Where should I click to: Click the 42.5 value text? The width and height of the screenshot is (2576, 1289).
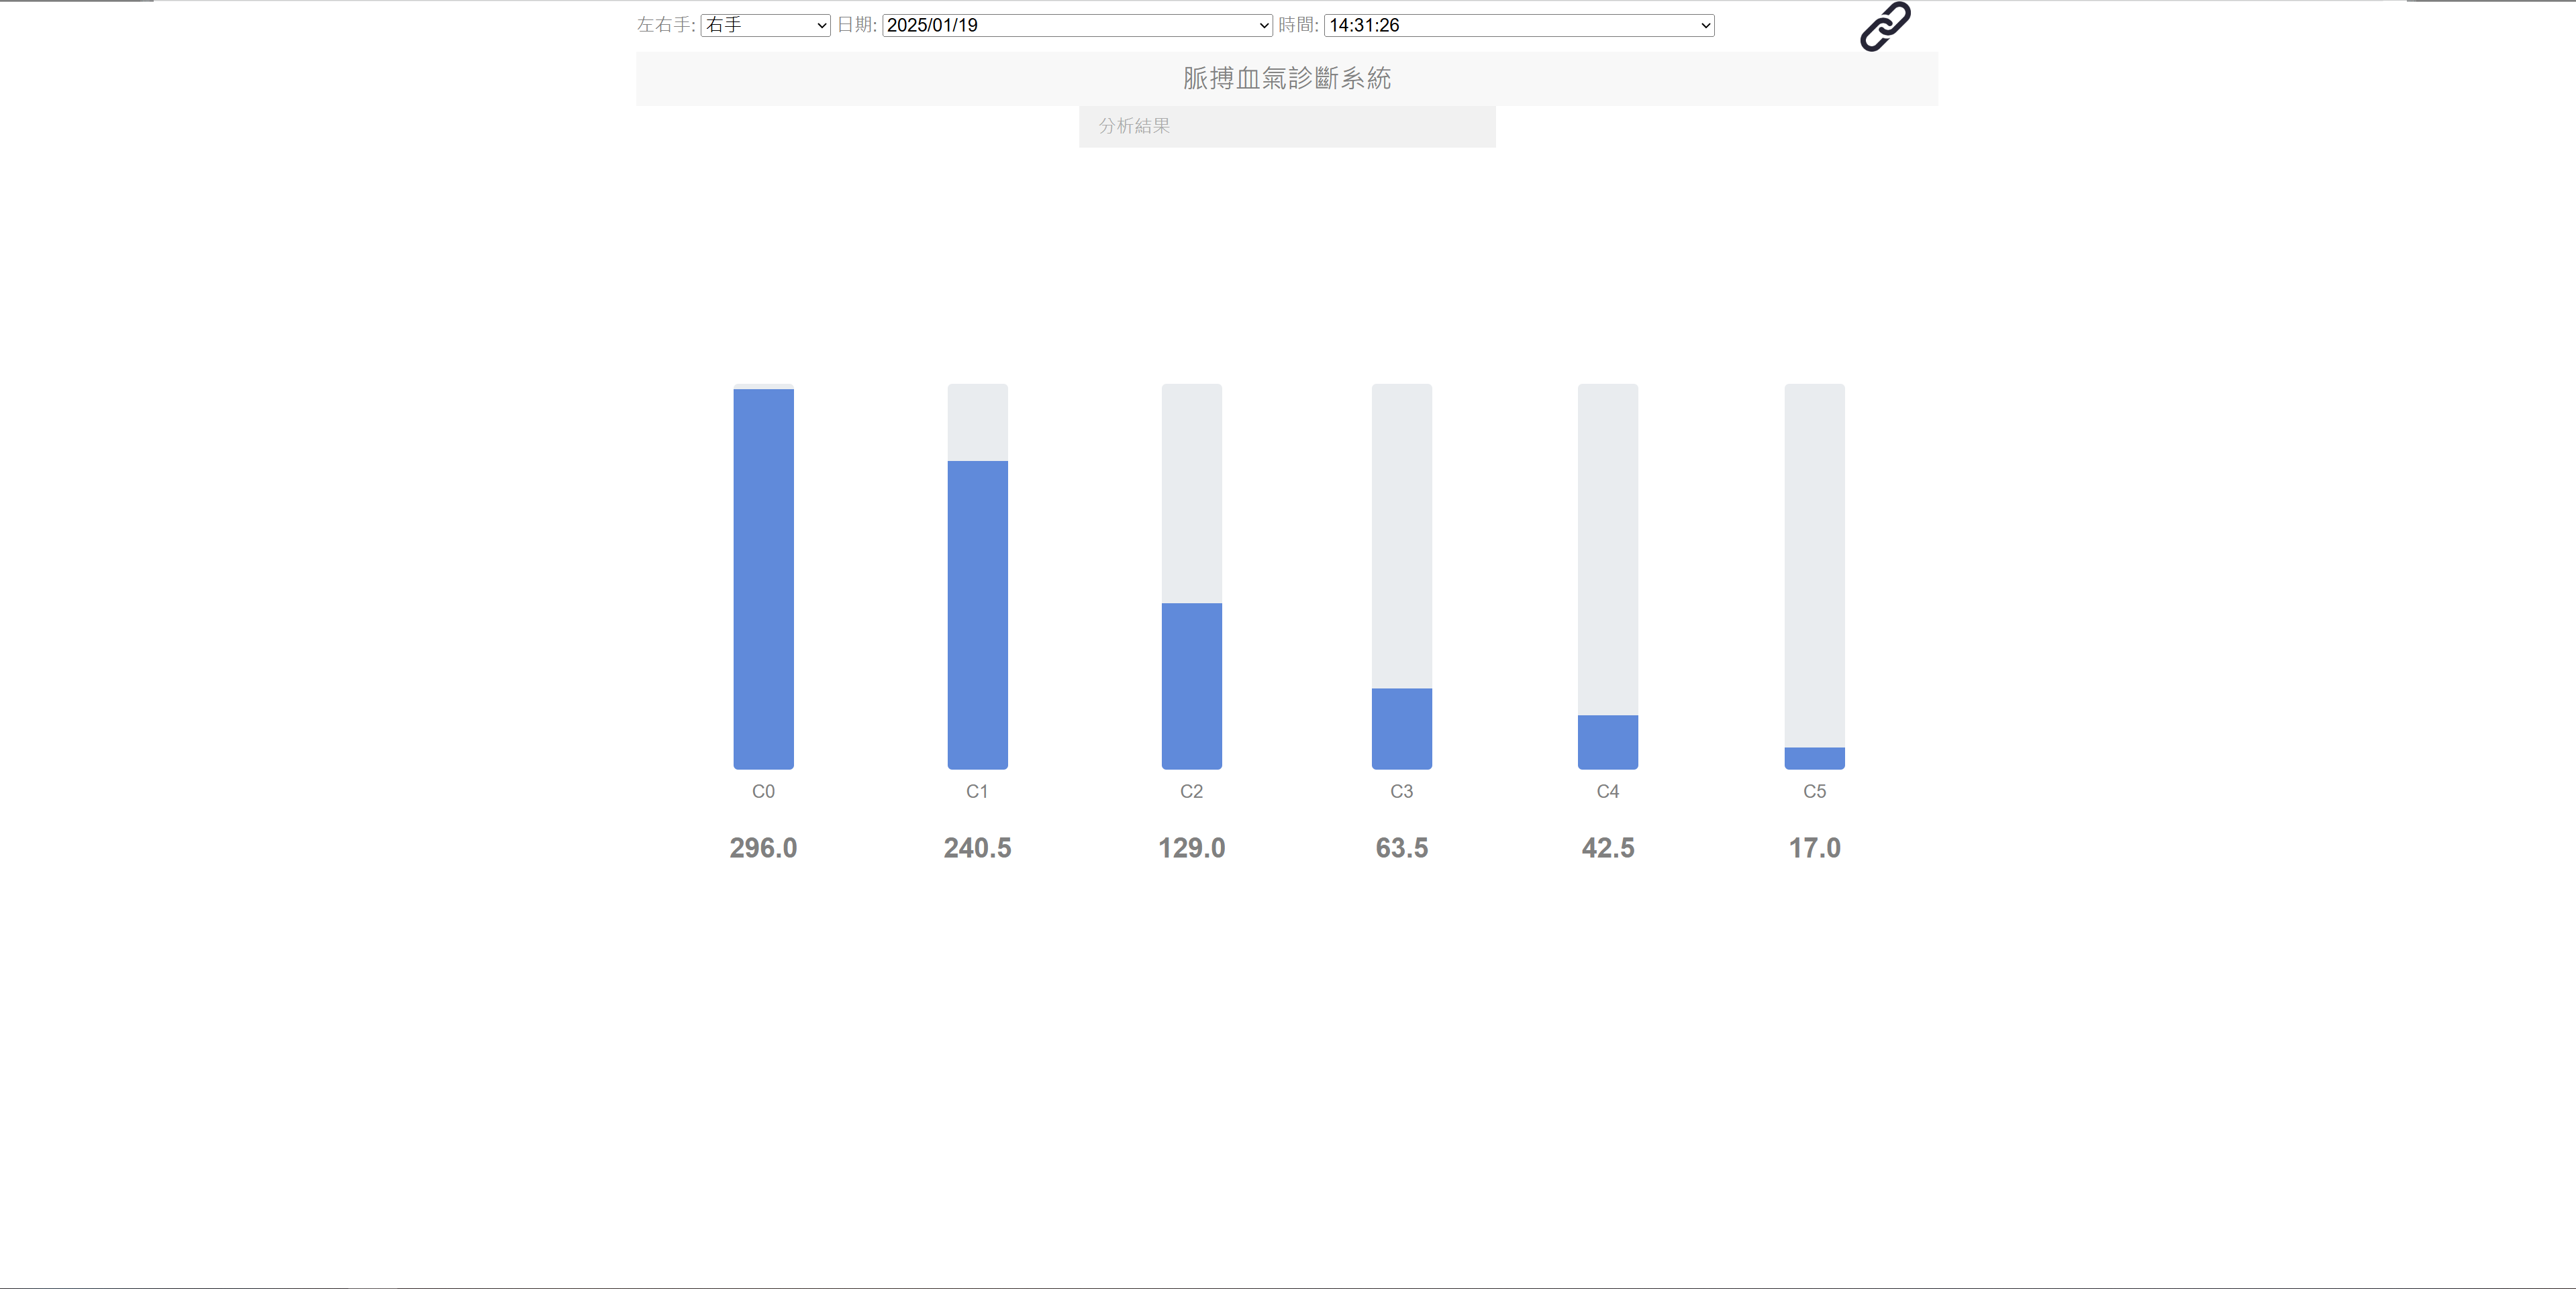[x=1607, y=848]
